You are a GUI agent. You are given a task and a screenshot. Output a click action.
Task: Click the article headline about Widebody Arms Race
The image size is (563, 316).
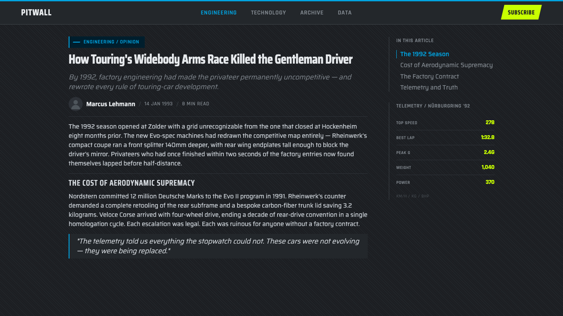(211, 59)
